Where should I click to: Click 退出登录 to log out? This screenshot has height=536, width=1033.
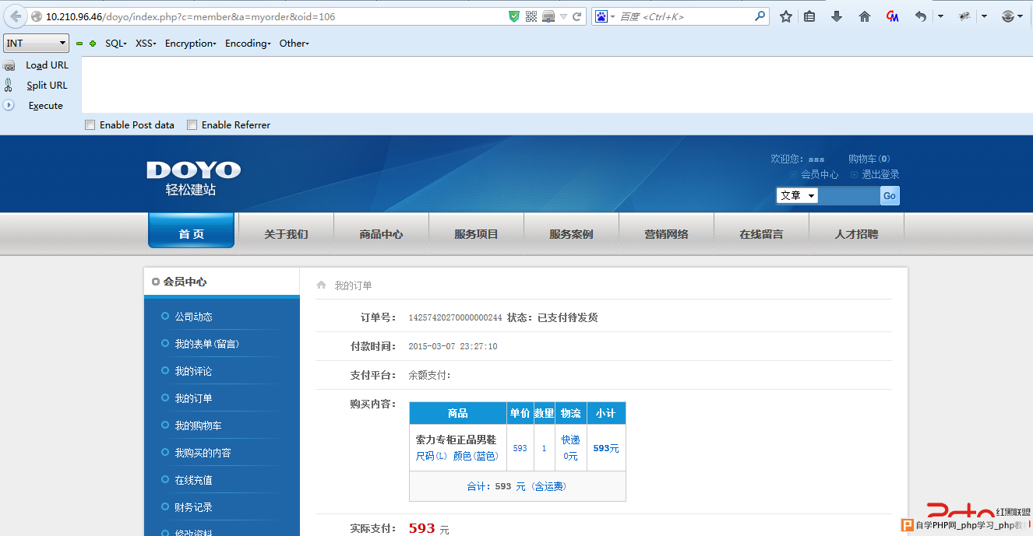point(880,174)
